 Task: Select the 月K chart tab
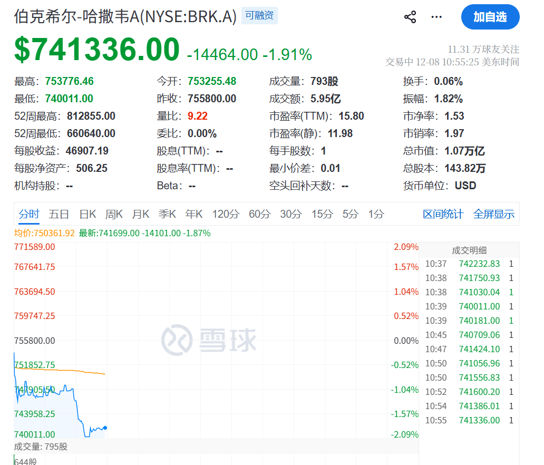click(x=141, y=214)
